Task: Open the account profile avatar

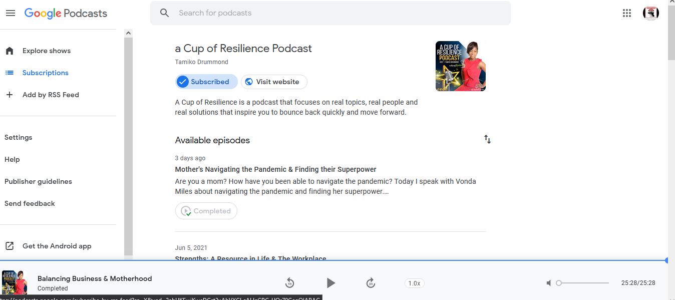Action: coord(650,14)
